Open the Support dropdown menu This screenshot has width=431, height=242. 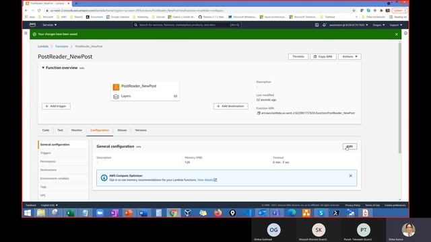click(395, 25)
